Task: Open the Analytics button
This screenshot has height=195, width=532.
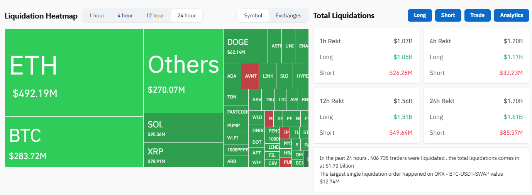Action: [512, 15]
